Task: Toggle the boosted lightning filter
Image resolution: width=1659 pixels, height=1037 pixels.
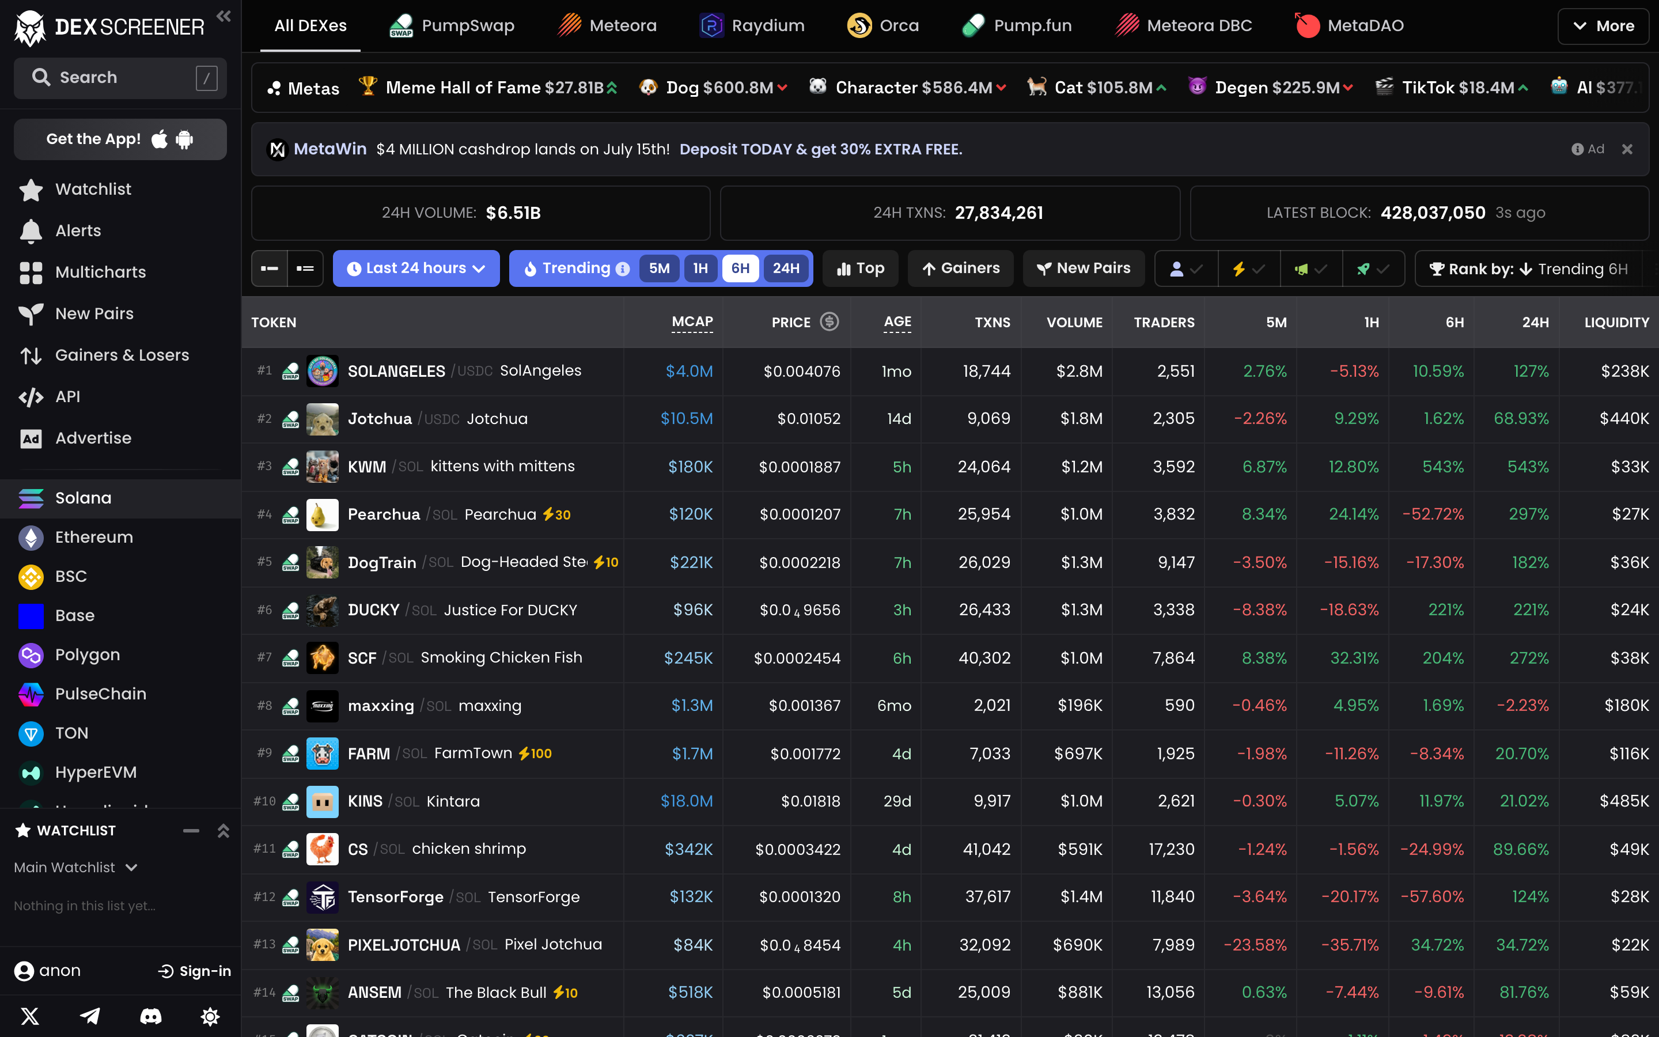Action: [1249, 269]
